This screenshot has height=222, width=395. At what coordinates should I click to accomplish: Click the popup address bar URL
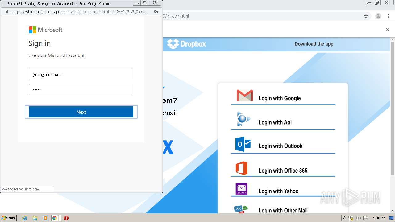(80, 12)
